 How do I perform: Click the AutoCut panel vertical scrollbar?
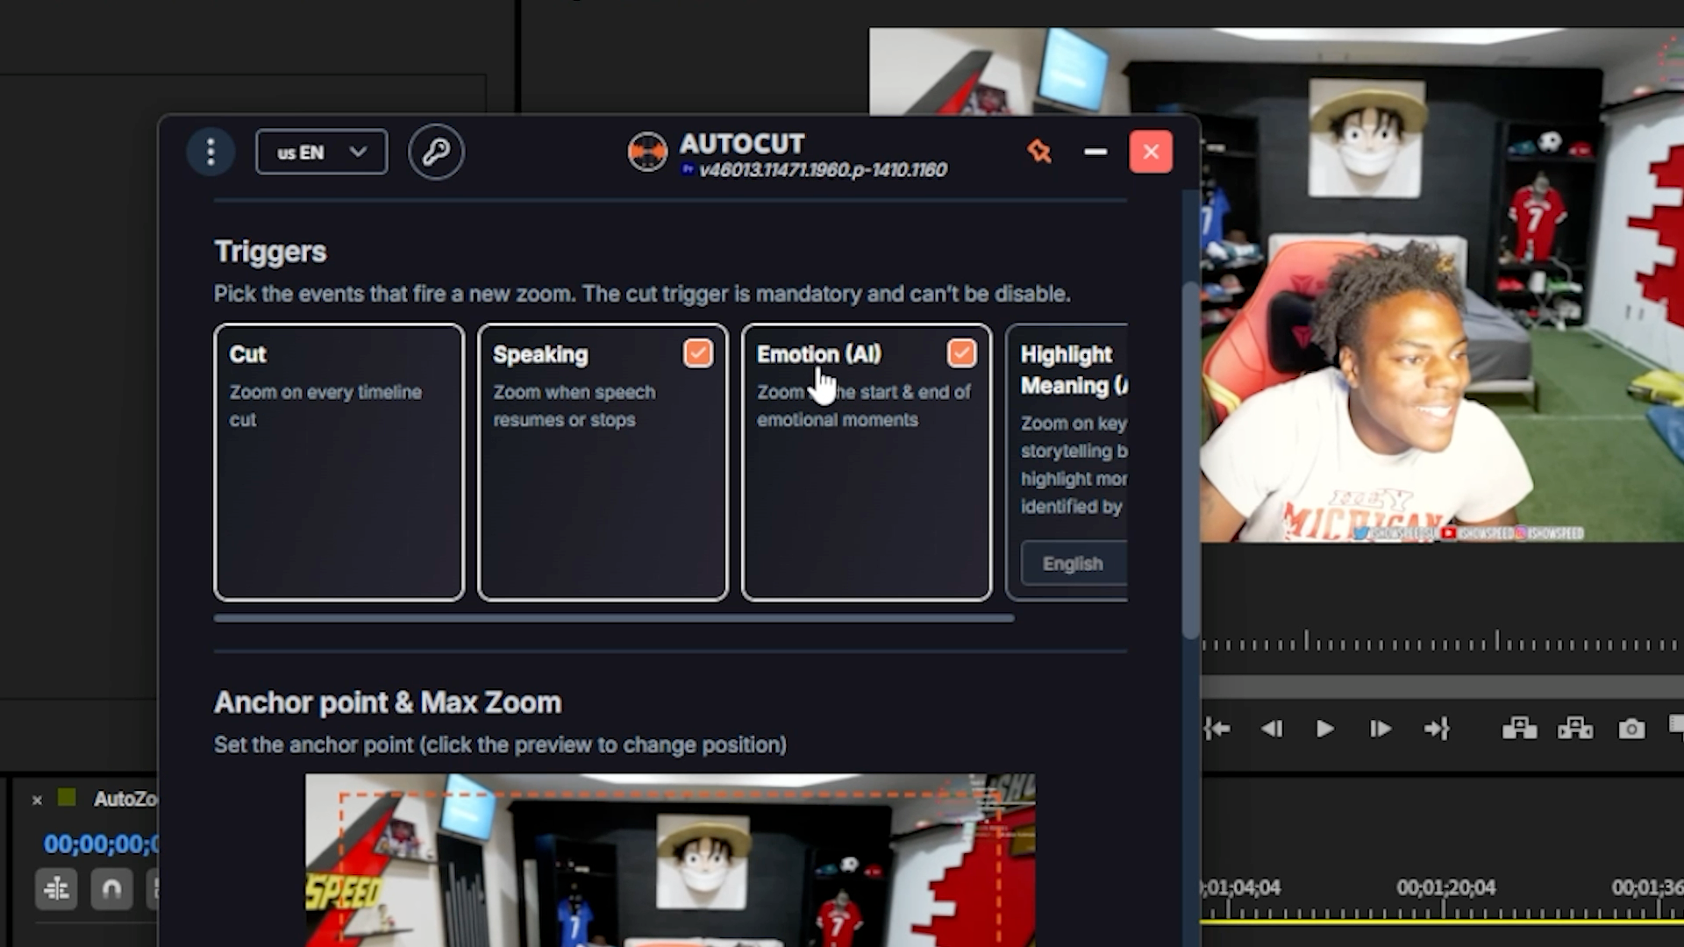[x=1190, y=460]
